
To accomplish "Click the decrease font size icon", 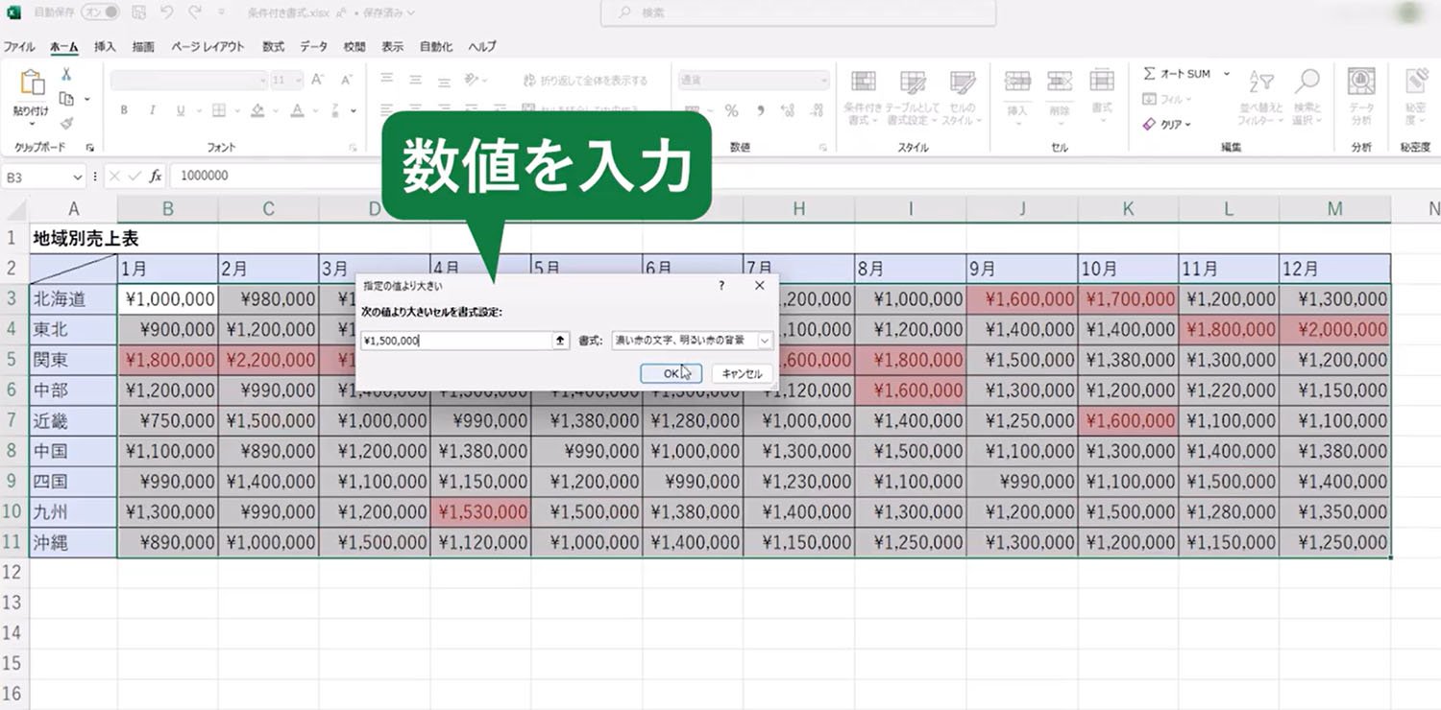I will coord(347,81).
